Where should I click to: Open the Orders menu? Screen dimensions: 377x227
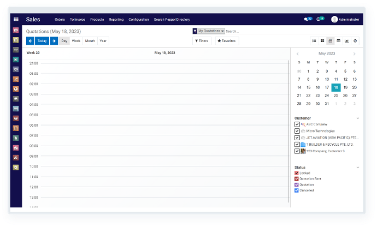pyautogui.click(x=60, y=20)
